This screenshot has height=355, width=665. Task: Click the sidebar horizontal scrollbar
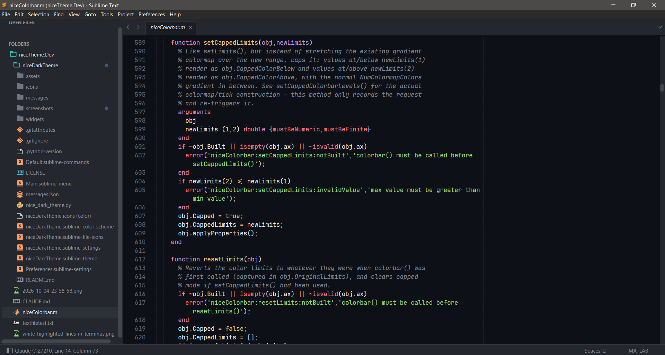tap(56, 341)
